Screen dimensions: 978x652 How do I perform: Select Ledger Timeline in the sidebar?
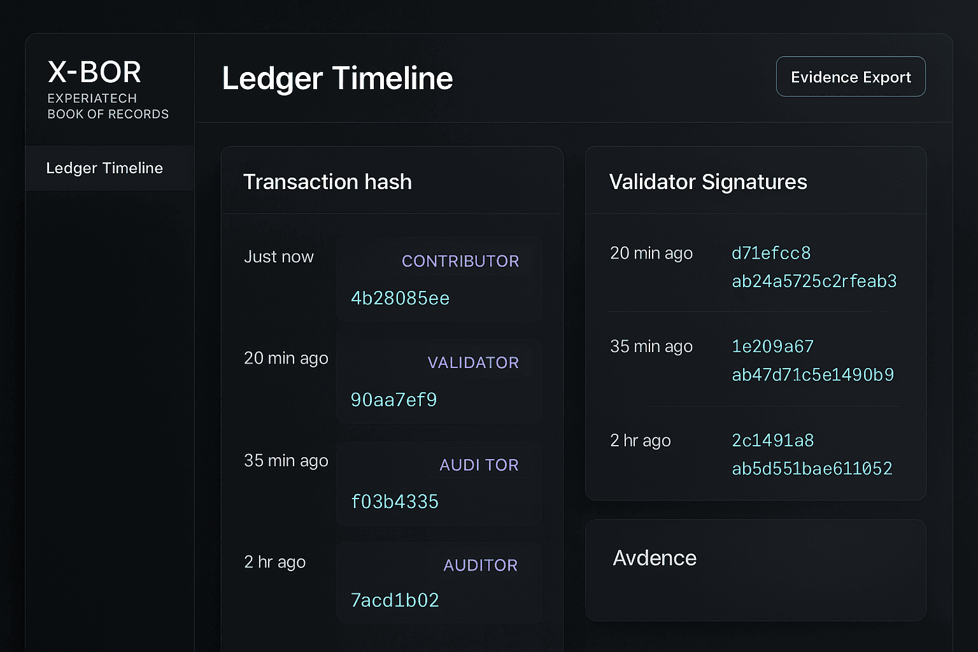104,168
